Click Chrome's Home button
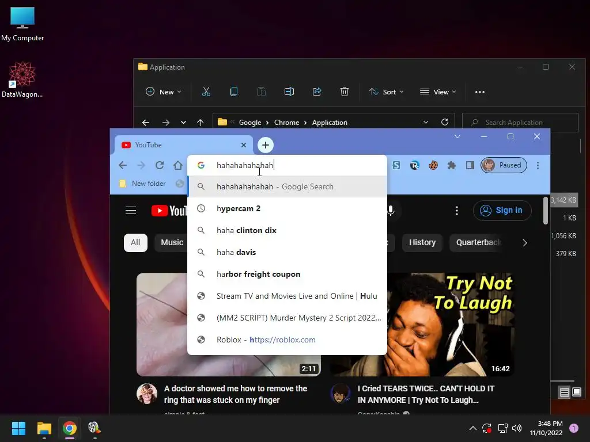This screenshot has width=590, height=442. click(x=178, y=165)
